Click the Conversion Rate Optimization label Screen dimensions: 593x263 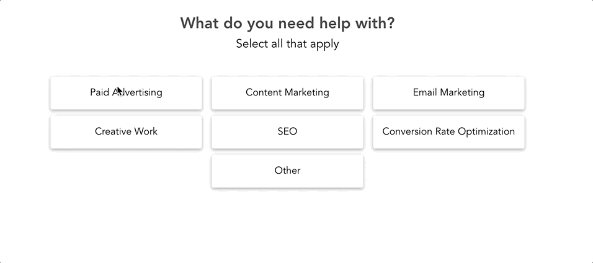(x=448, y=131)
